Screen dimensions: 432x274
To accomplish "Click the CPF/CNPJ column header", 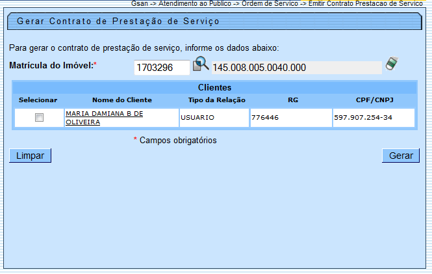I will click(374, 100).
